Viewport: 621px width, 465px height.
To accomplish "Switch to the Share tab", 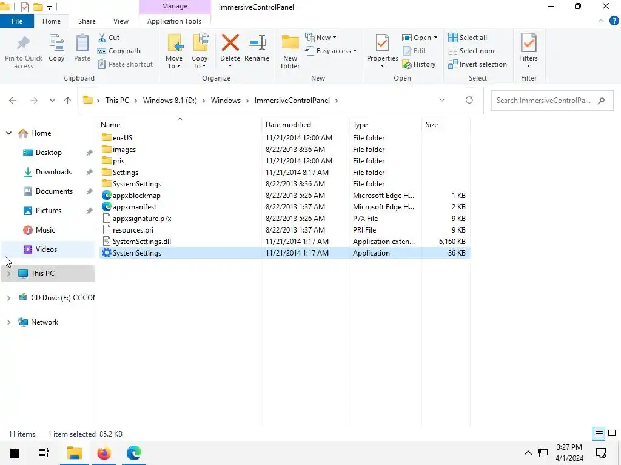I will pos(87,21).
